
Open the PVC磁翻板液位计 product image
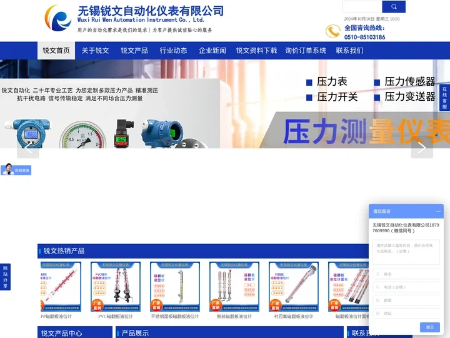pyautogui.click(x=116, y=287)
